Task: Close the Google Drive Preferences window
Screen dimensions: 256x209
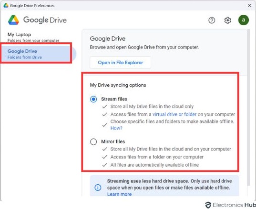Action: (x=249, y=5)
